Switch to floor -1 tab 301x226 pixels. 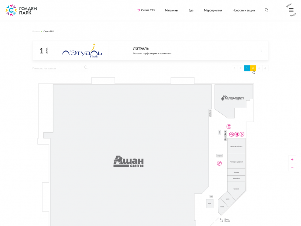[259, 68]
